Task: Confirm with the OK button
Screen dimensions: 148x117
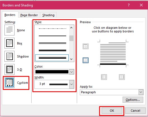Action: pos(112,111)
